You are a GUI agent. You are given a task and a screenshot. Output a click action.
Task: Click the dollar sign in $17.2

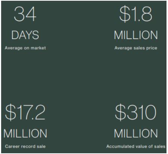(x=11, y=112)
